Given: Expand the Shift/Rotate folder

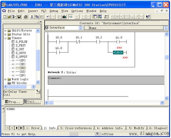Looking at the screenshot, I should pyautogui.click(x=5, y=30).
